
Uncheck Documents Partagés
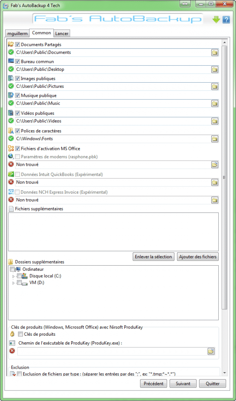click(x=17, y=44)
